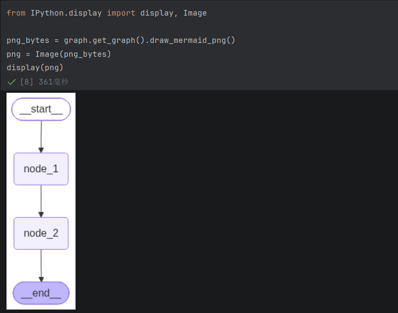Click the Image(png_bytes) call in code
This screenshot has width=398, height=313.
click(73, 54)
